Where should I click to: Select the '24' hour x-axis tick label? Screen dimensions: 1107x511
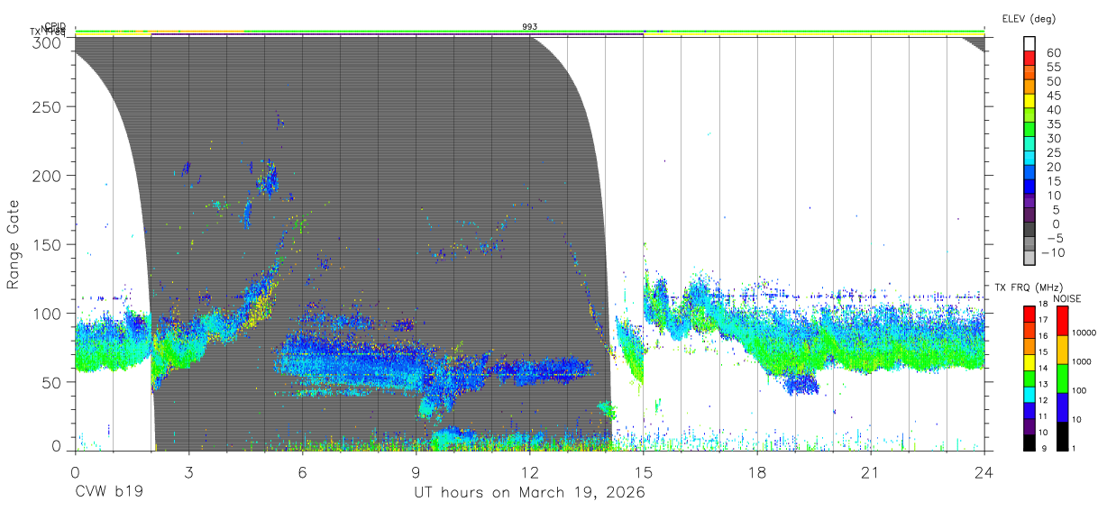point(984,472)
